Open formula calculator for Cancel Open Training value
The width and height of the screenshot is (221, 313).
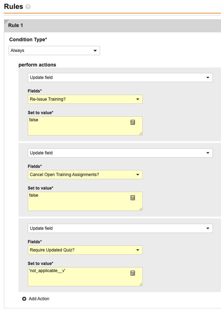click(x=132, y=198)
